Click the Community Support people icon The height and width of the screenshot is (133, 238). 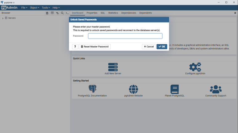pyautogui.click(x=216, y=89)
